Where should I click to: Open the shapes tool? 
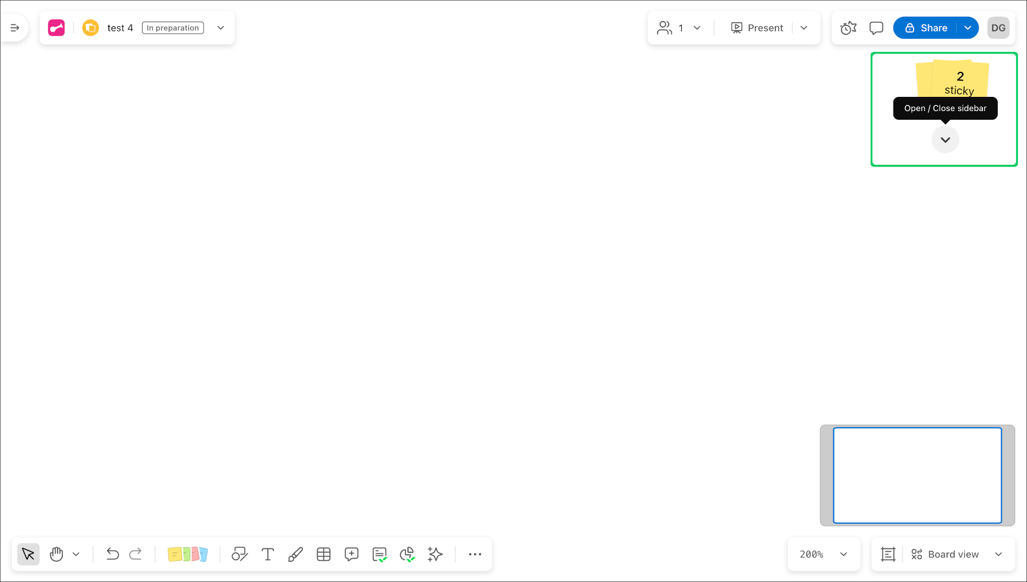[x=239, y=554]
